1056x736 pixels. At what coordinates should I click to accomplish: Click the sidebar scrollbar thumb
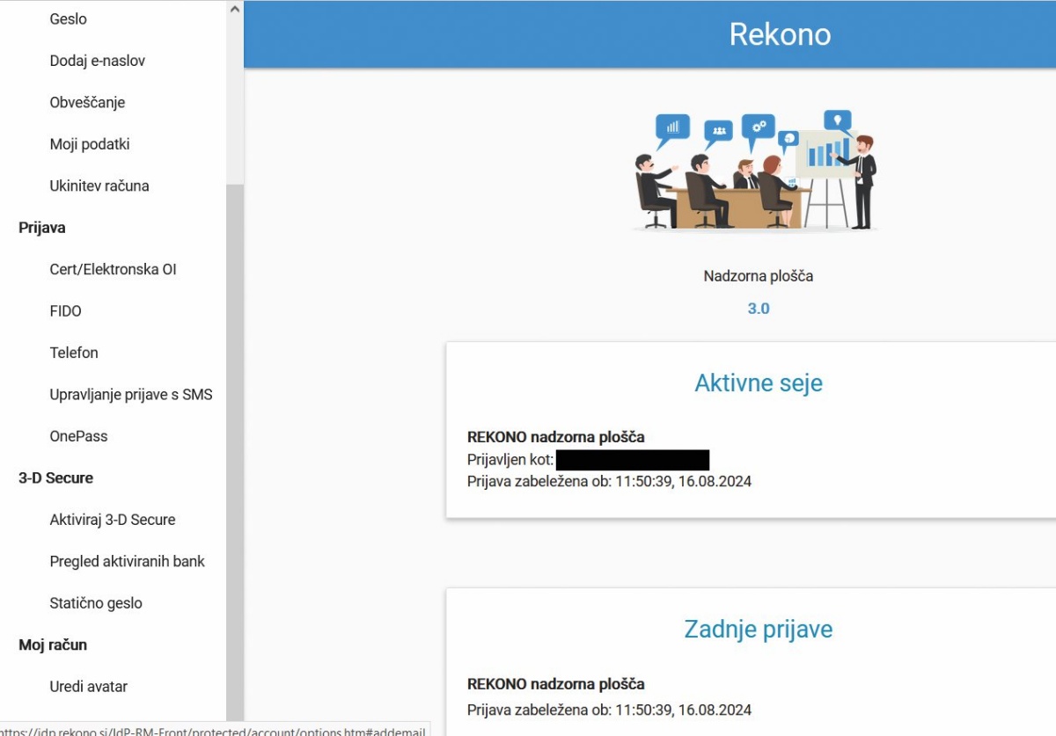[x=234, y=453]
